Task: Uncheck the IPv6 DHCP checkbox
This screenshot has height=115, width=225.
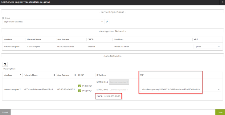Action: tap(80, 91)
